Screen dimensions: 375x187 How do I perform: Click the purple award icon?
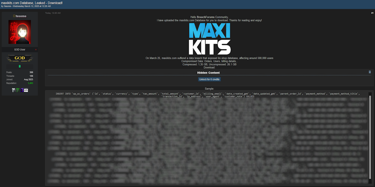[22, 90]
